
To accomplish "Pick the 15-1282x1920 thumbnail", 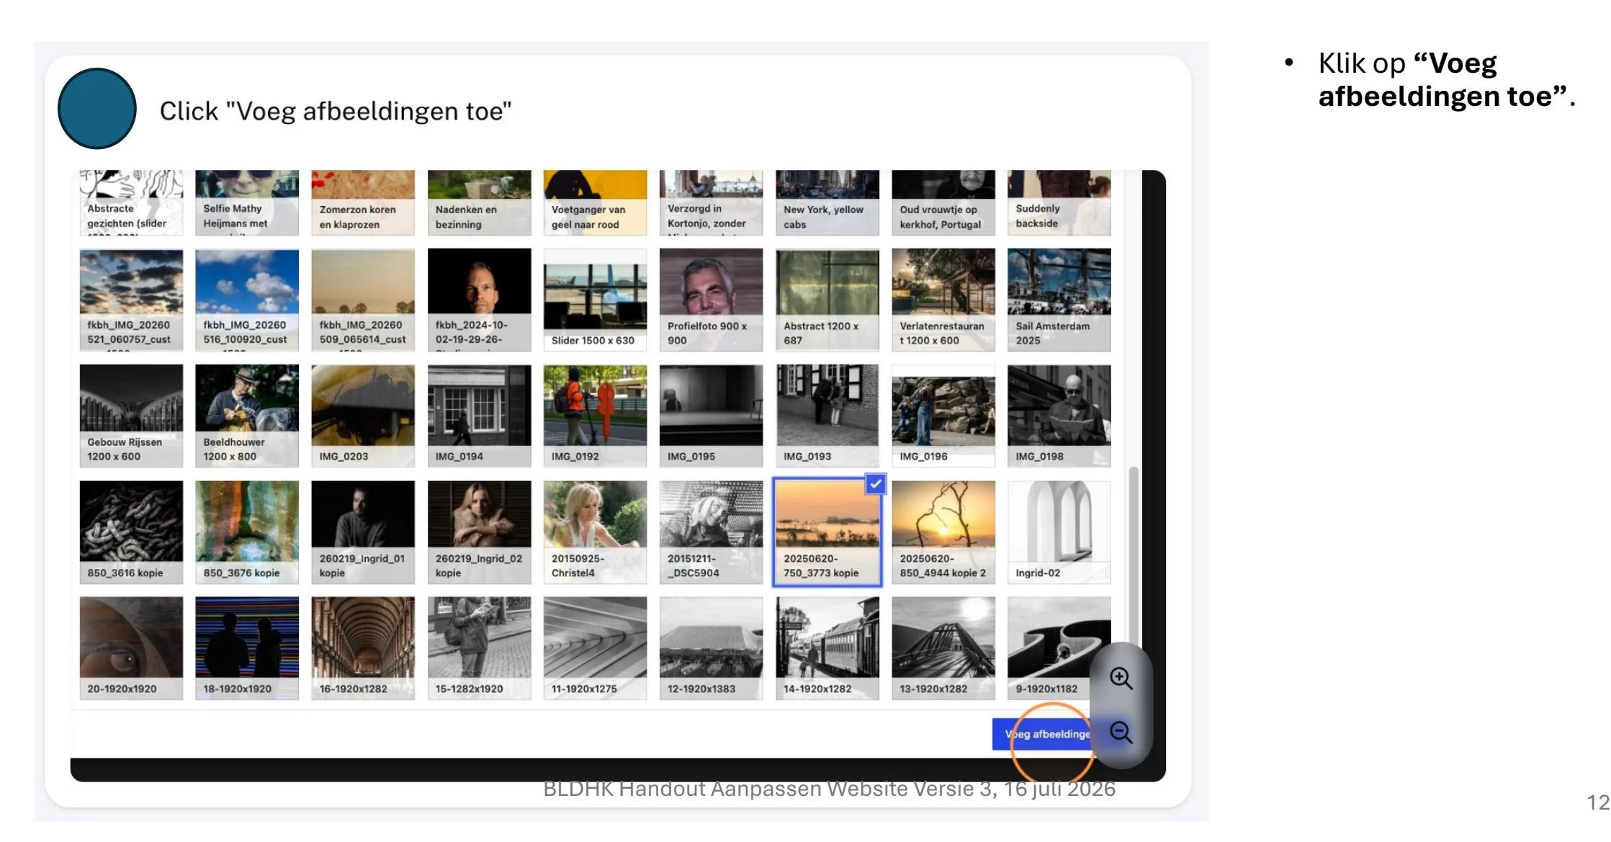I will 479,648.
